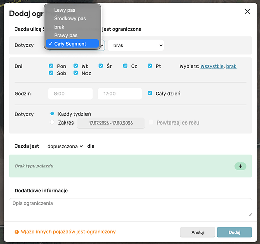
Task: Toggle the Cz checkbox
Action: 125,66
